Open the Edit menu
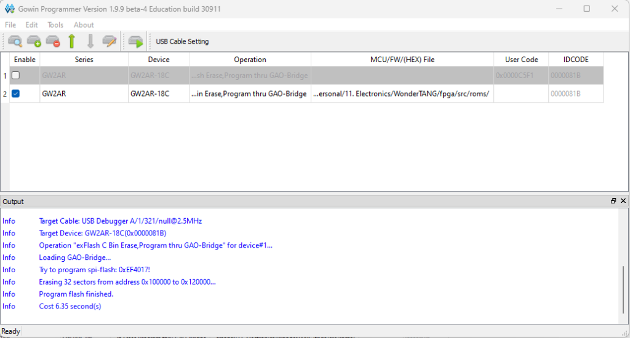Screen dimensions: 630x338 (x=31, y=25)
